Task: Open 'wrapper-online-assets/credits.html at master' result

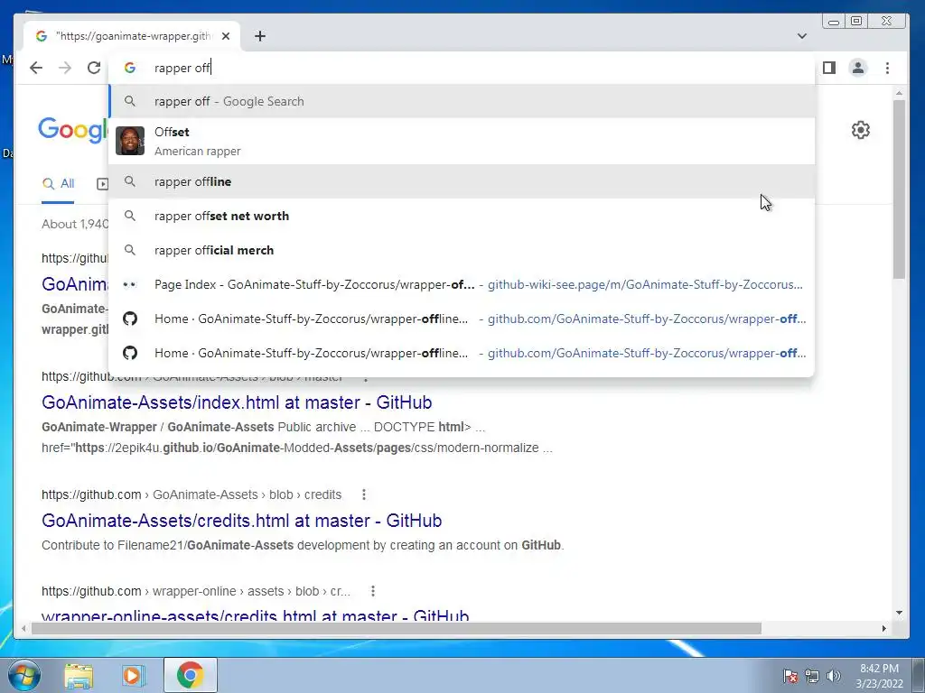Action: pyautogui.click(x=255, y=615)
